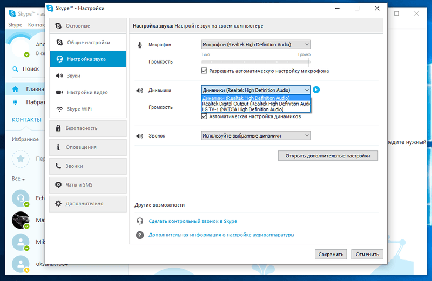Click the microphone volume slider
Image resolution: width=432 pixels, height=281 pixels.
pyautogui.click(x=256, y=62)
